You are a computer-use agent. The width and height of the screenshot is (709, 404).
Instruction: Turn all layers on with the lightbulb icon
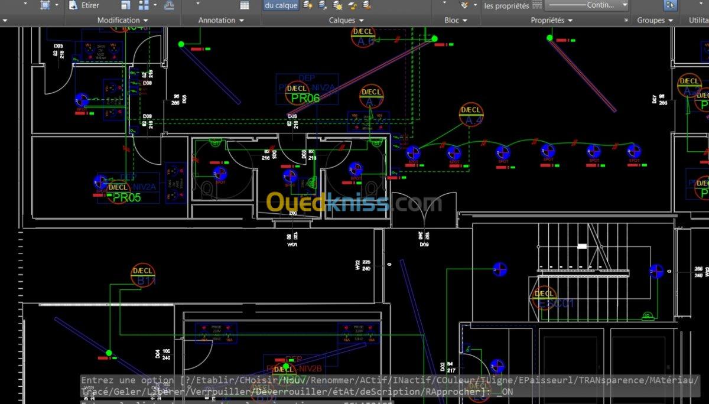coord(308,5)
